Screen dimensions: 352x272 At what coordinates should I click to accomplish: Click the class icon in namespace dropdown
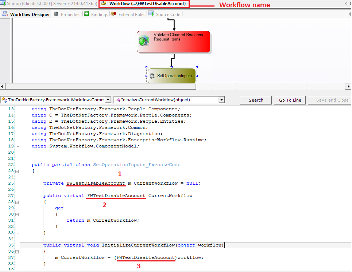click(4, 100)
